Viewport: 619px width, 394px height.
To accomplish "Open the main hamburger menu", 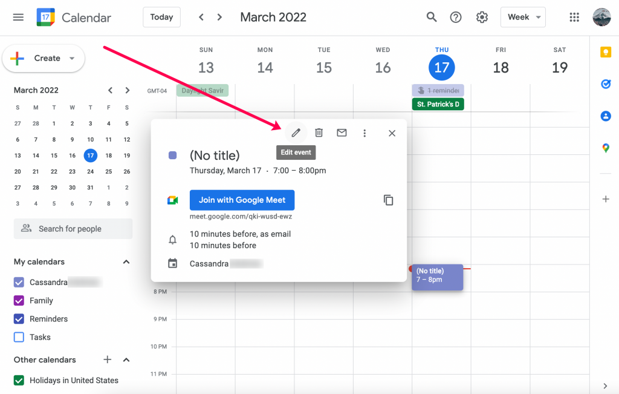I will pos(18,18).
